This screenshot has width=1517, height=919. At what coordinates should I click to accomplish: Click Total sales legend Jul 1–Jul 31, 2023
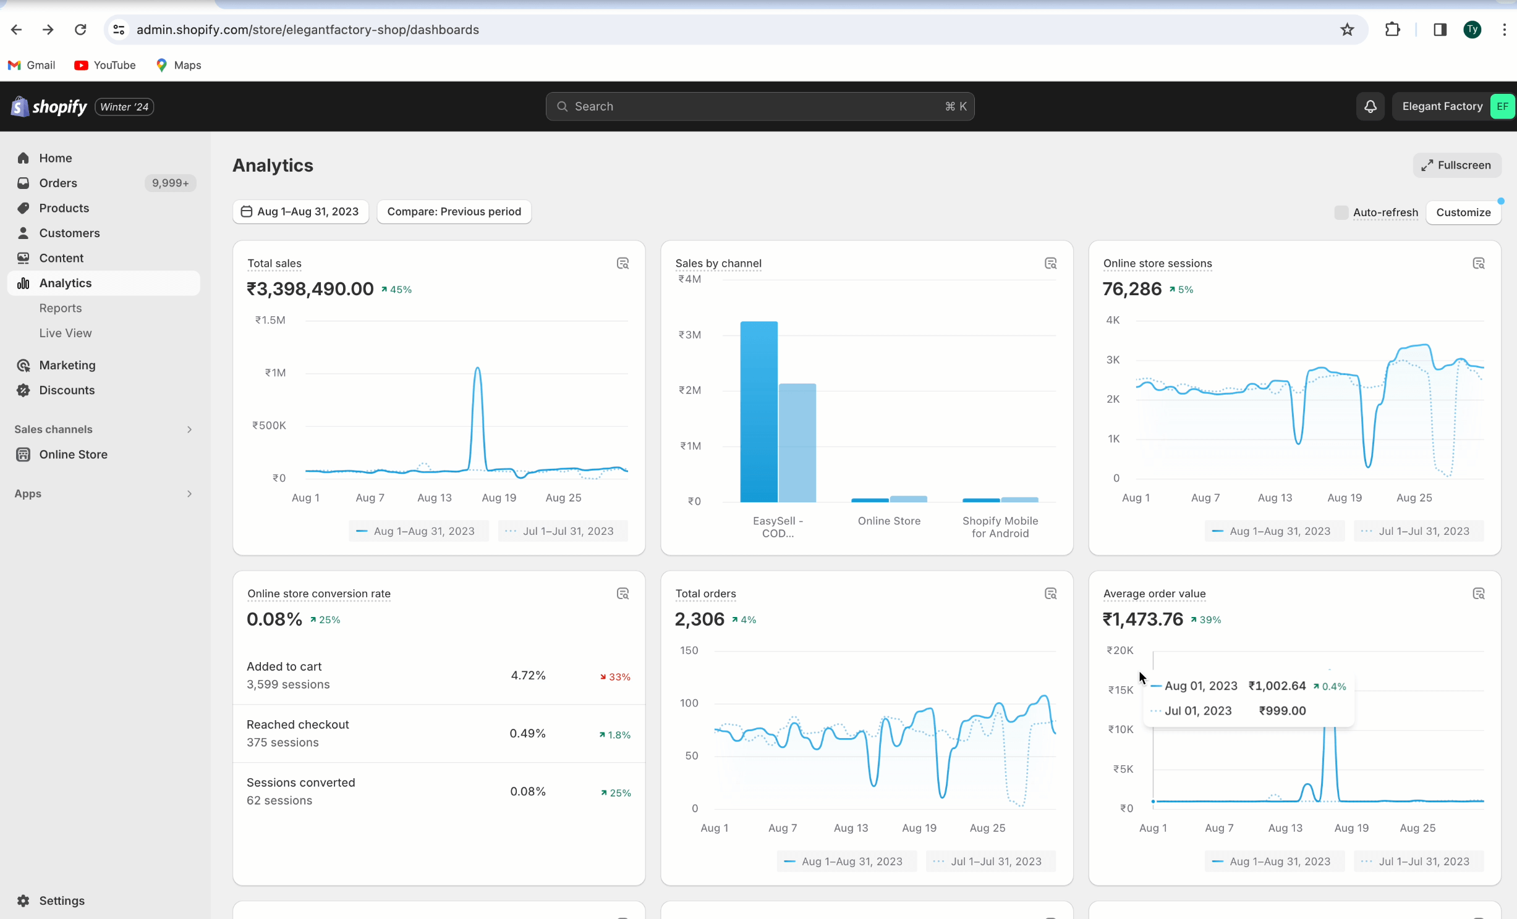click(563, 531)
